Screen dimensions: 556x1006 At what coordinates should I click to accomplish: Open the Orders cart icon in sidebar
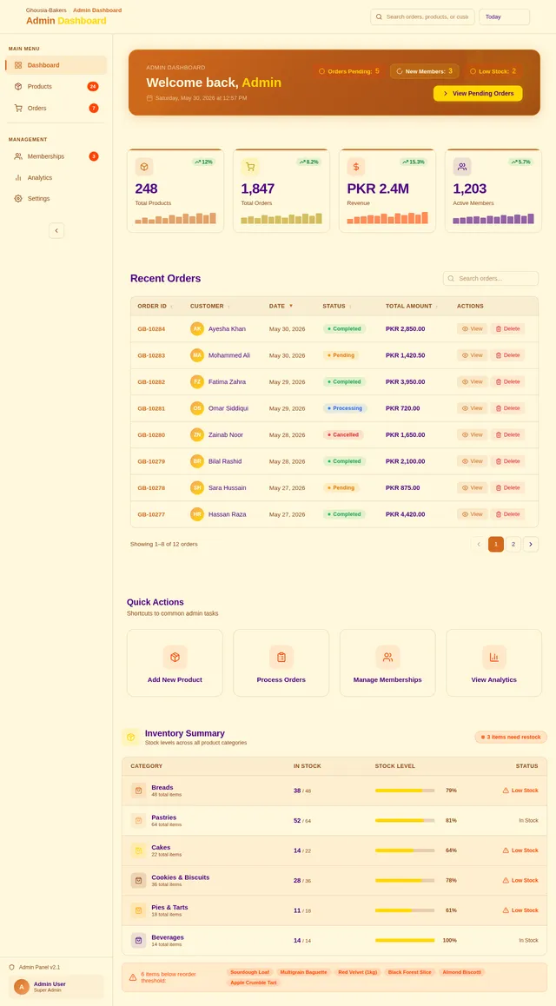tap(18, 108)
